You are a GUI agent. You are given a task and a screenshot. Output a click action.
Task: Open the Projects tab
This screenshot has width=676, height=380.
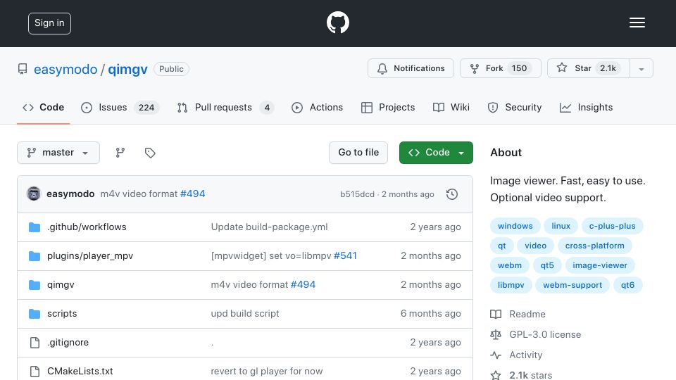click(x=388, y=107)
